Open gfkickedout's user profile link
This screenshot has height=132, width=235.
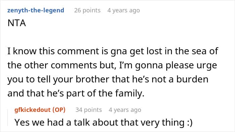pos(33,110)
